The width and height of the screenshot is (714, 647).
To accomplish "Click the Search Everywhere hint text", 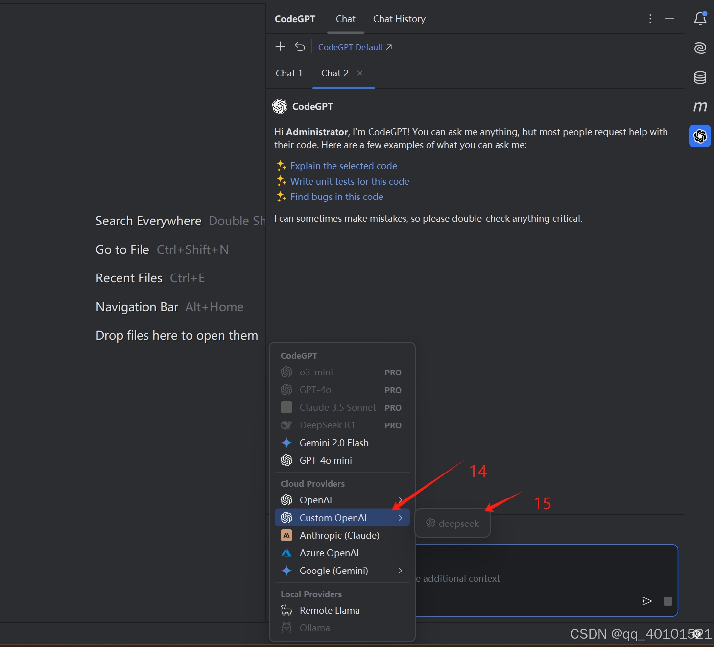I will coord(148,221).
